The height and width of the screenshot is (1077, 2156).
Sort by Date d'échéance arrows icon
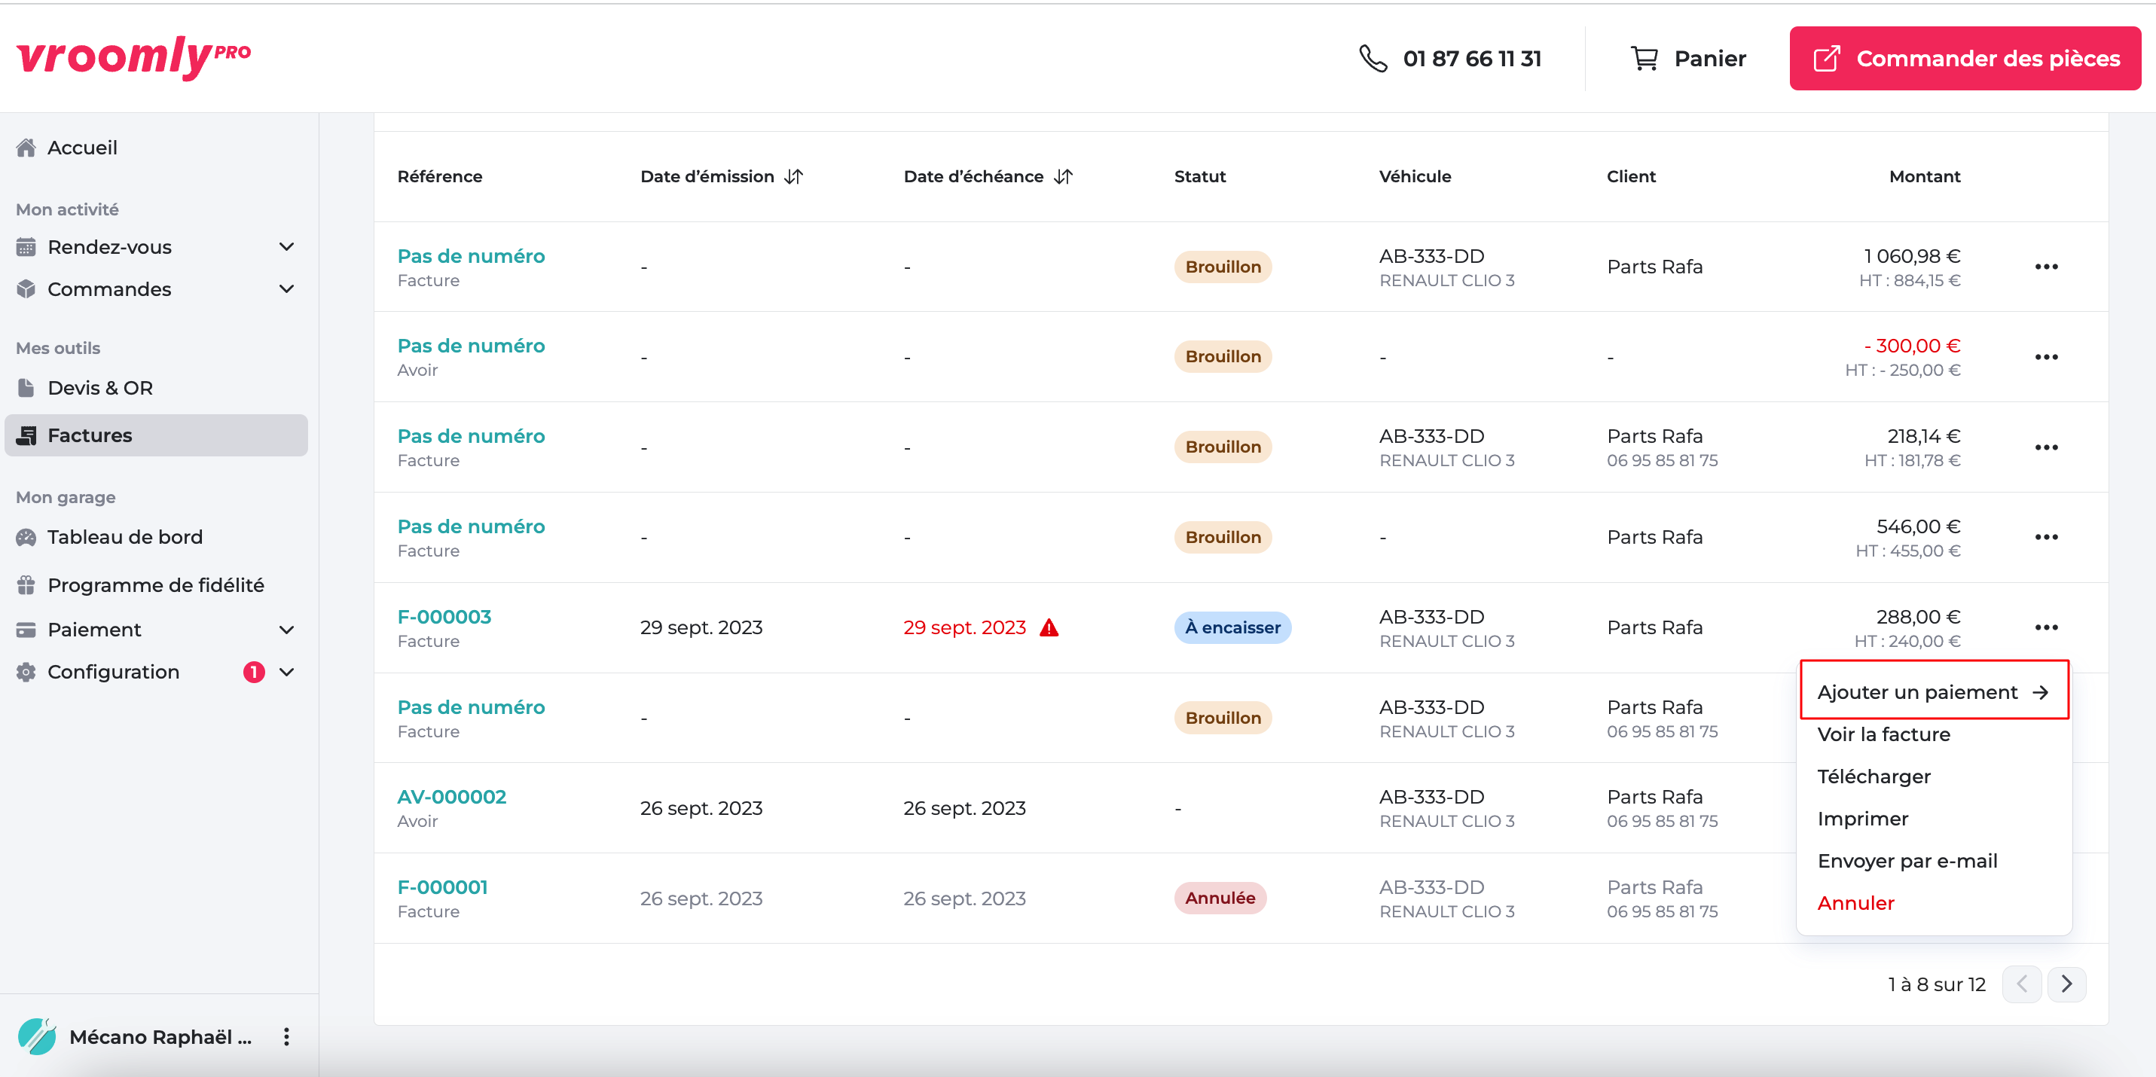1063,176
